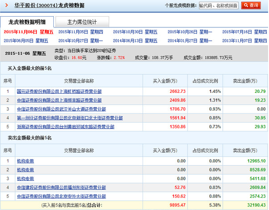Switch to the 主力席位统计 tab
Screen dimensions: 269x210
coord(82,22)
